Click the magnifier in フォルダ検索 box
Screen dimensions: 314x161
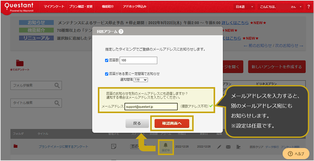click(57, 85)
